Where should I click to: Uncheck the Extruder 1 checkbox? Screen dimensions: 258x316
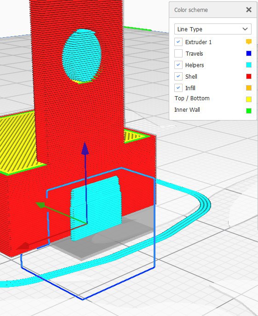tap(178, 42)
